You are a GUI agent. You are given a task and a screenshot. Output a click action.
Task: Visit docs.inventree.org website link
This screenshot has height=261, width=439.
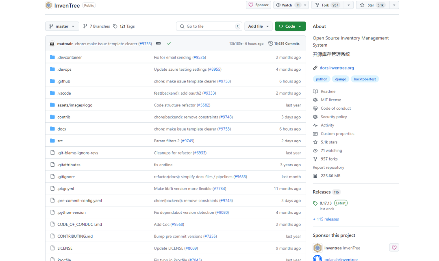click(x=337, y=68)
